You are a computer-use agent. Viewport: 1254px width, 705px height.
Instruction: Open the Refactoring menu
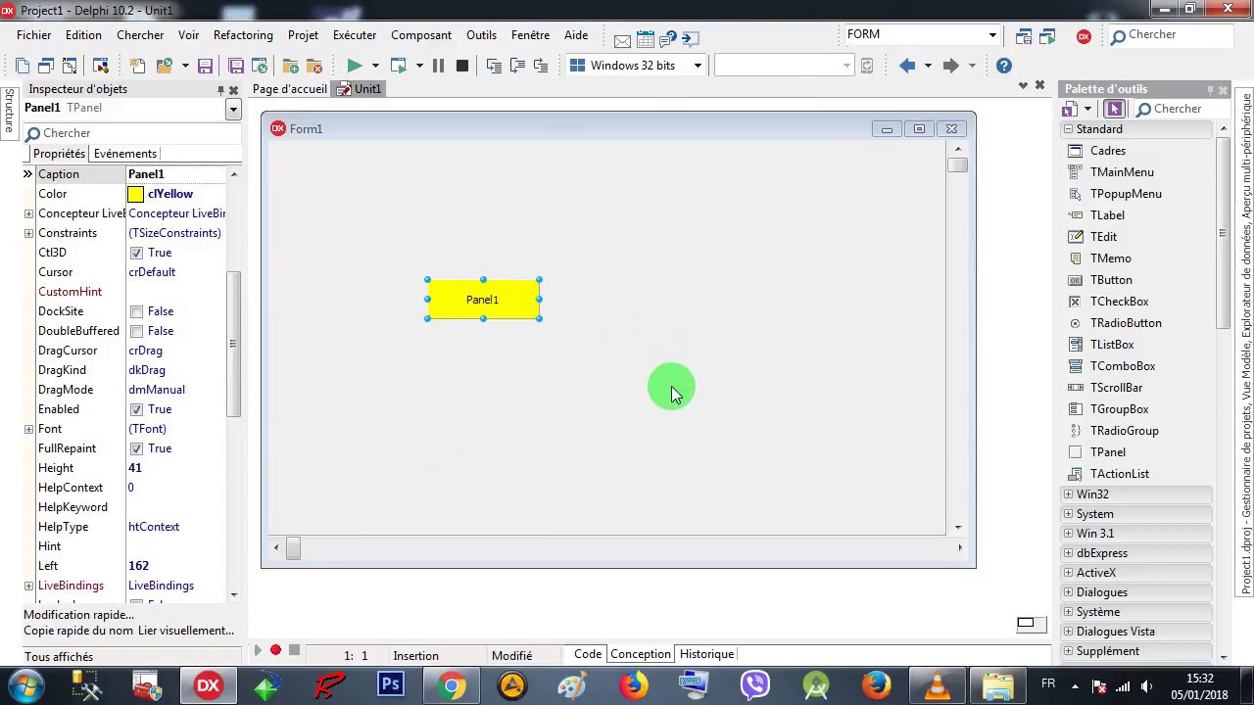(x=243, y=35)
